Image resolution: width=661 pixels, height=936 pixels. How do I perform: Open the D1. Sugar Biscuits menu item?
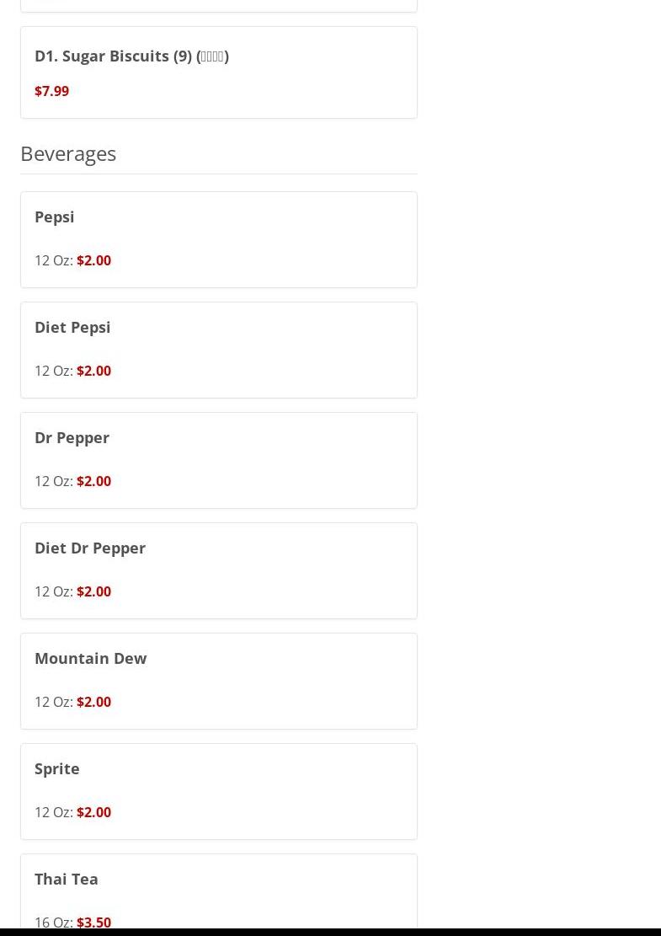coord(131,56)
